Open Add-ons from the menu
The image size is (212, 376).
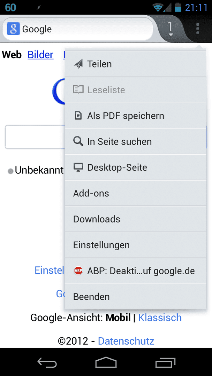[135, 193]
